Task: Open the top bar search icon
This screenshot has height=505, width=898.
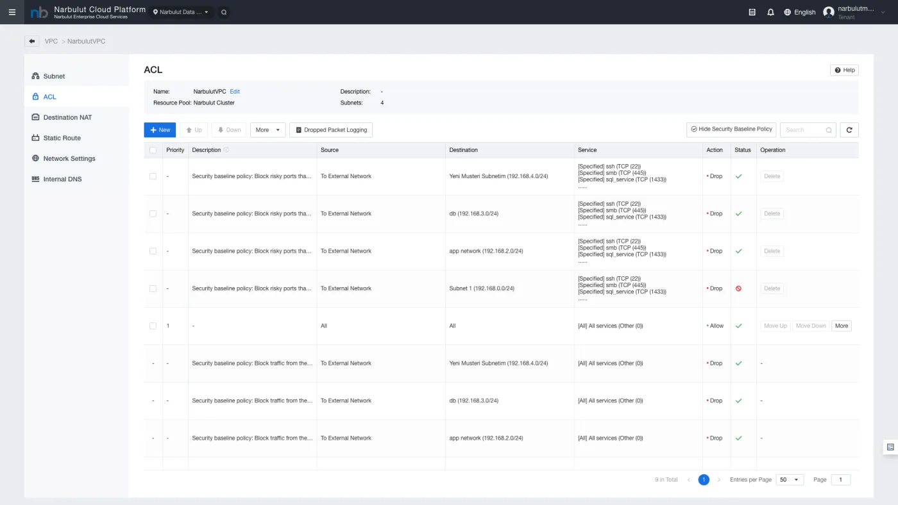Action: (x=223, y=12)
